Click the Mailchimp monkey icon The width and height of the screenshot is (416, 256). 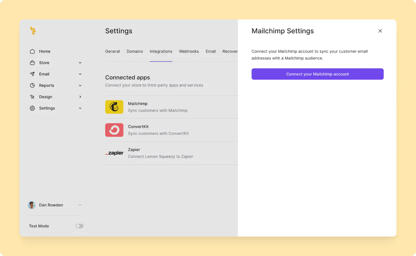point(114,107)
